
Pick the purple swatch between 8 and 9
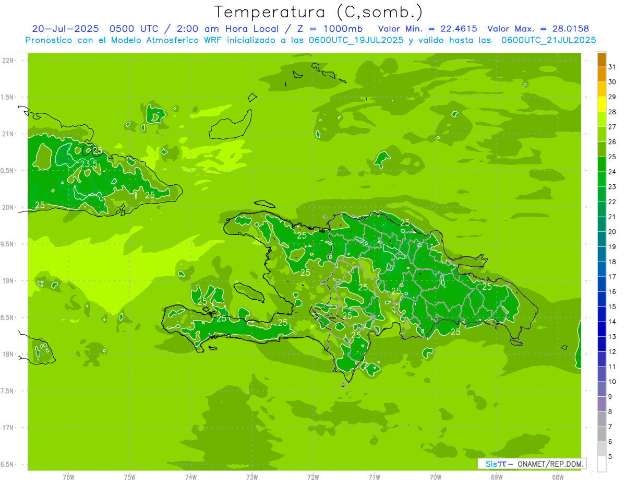tap(601, 404)
